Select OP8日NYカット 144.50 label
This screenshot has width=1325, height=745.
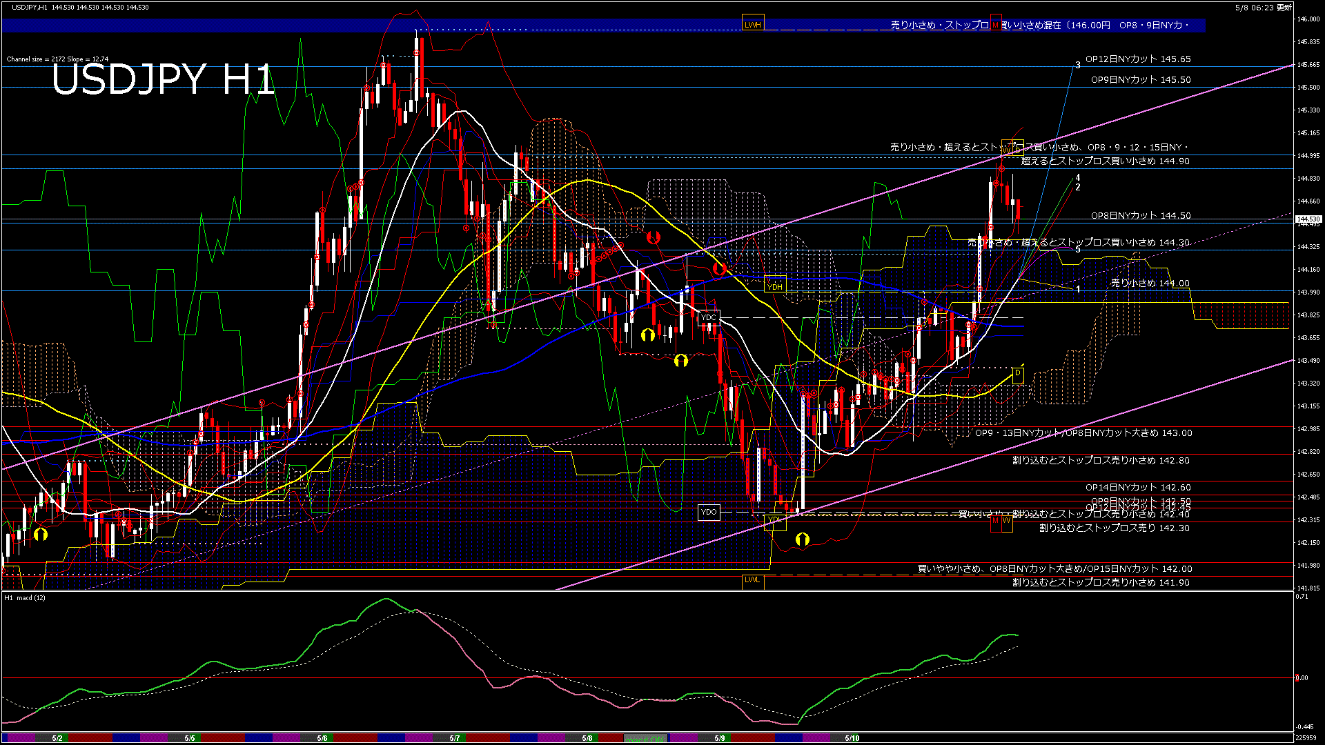point(1140,216)
